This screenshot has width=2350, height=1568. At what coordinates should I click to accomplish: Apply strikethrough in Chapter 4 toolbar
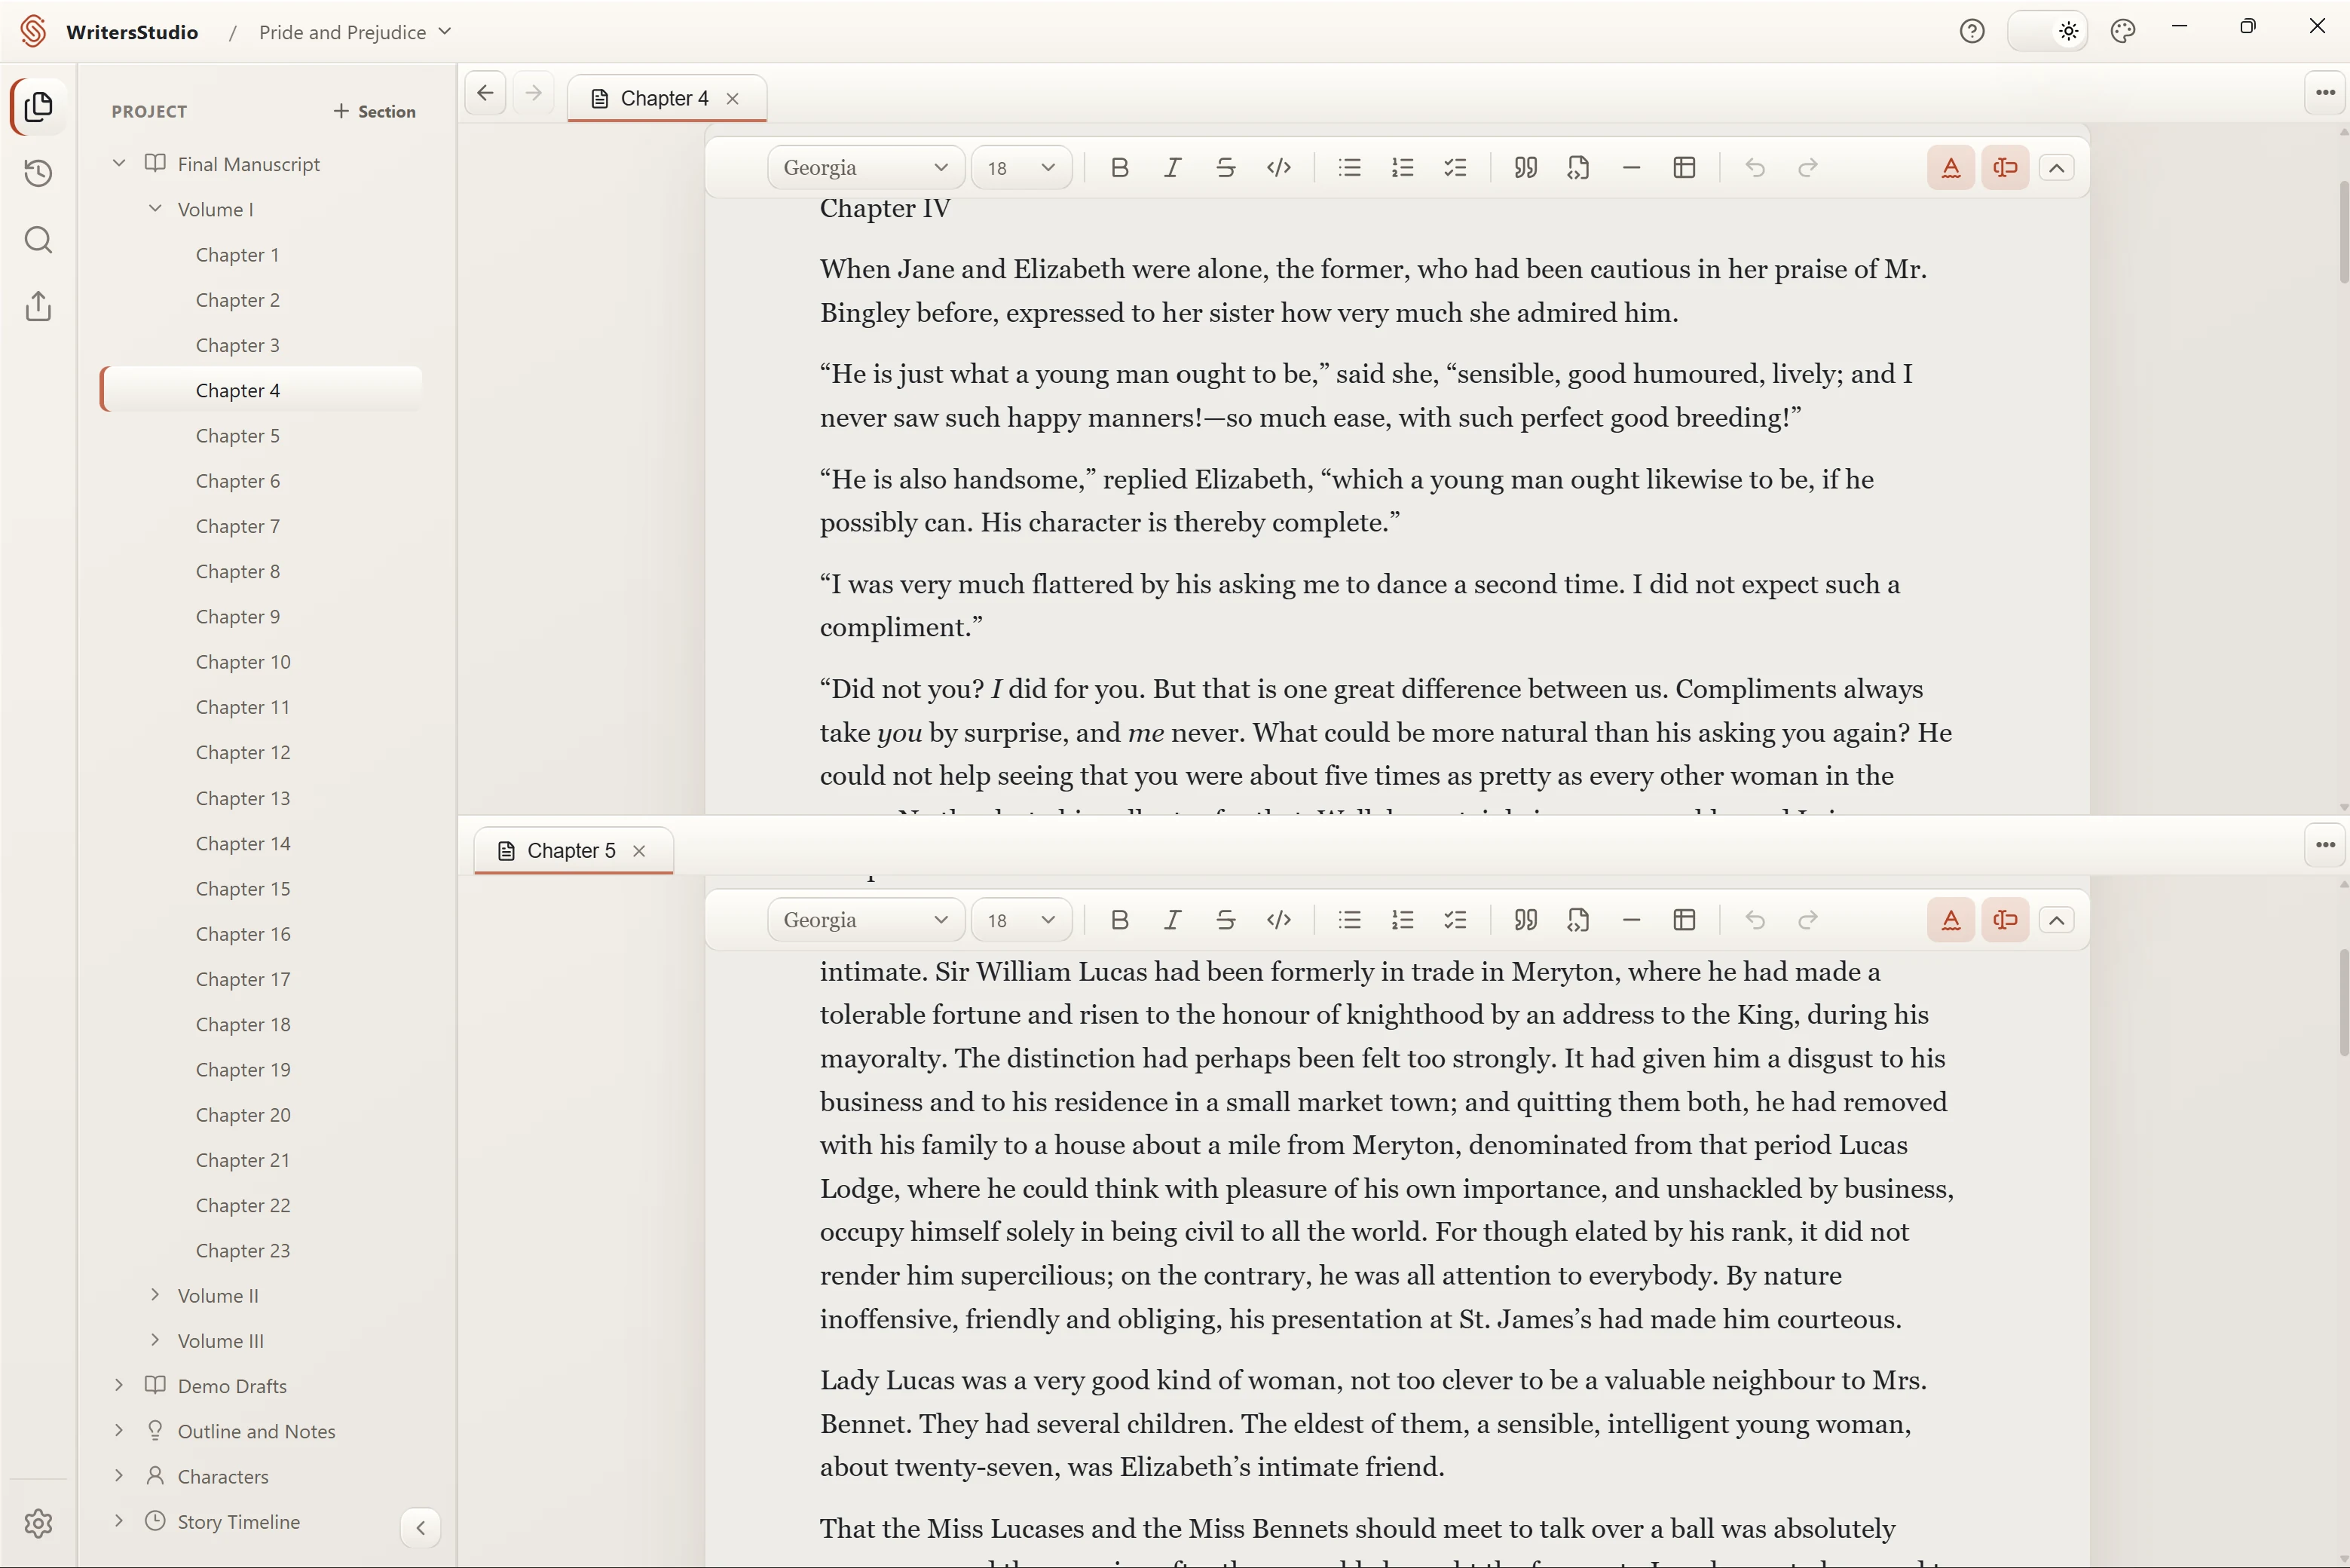[1225, 168]
